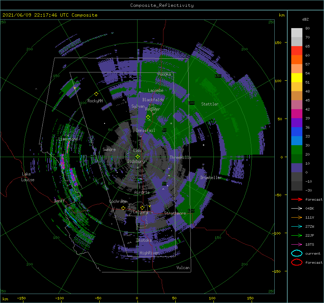This screenshot has height=303, width=324.
Task: Click the dBZ legend heading
Action: [305, 19]
